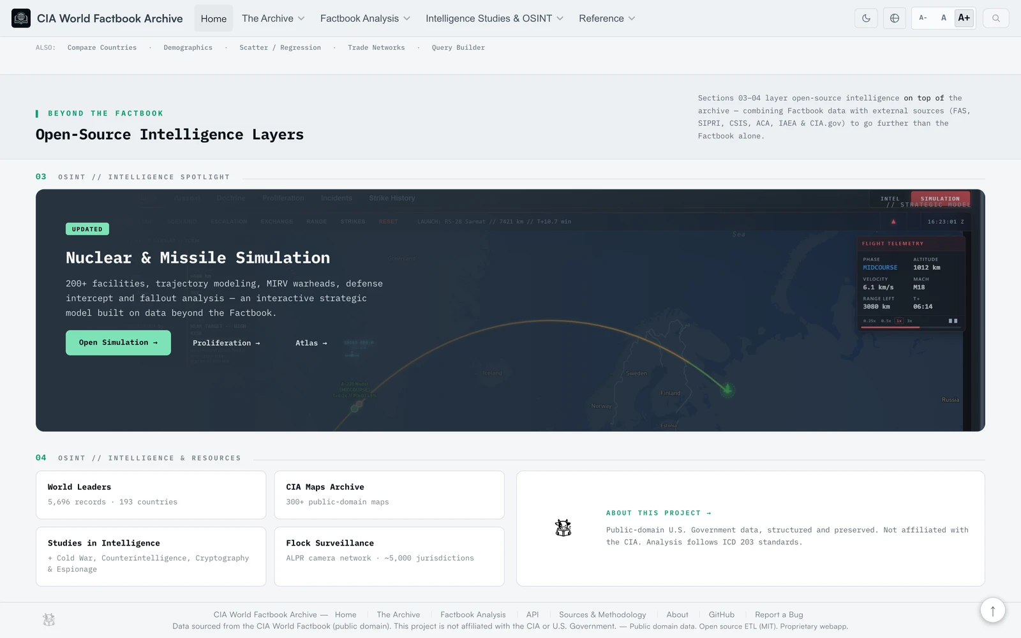Open the footer API link
This screenshot has height=638, width=1021.
coord(532,615)
